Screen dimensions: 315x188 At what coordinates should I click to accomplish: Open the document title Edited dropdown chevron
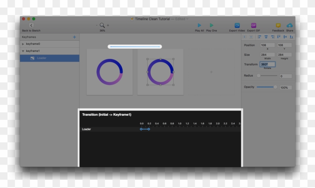pyautogui.click(x=187, y=19)
